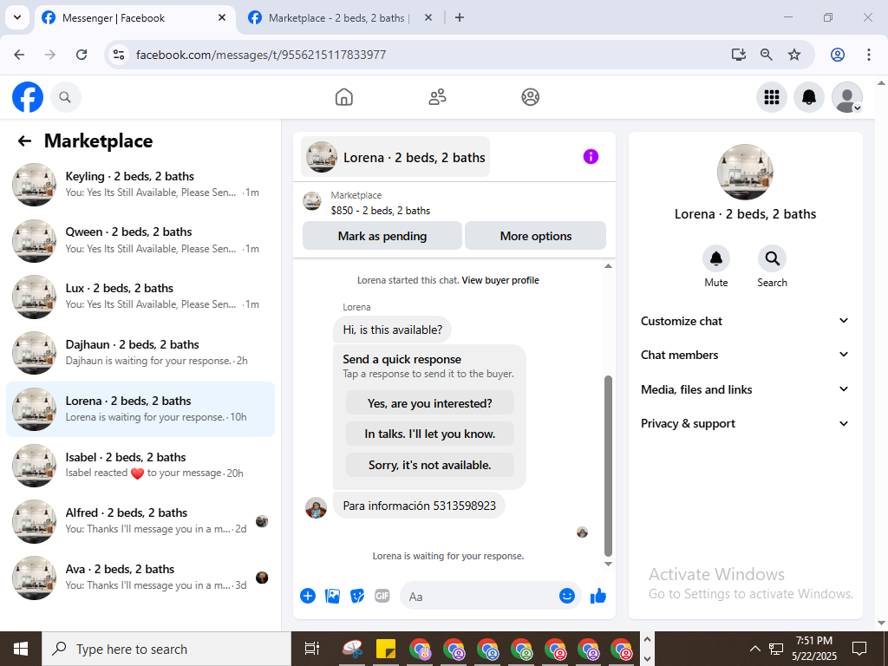The width and height of the screenshot is (888, 666).
Task: Choose a sticker in composer
Action: pos(357,596)
